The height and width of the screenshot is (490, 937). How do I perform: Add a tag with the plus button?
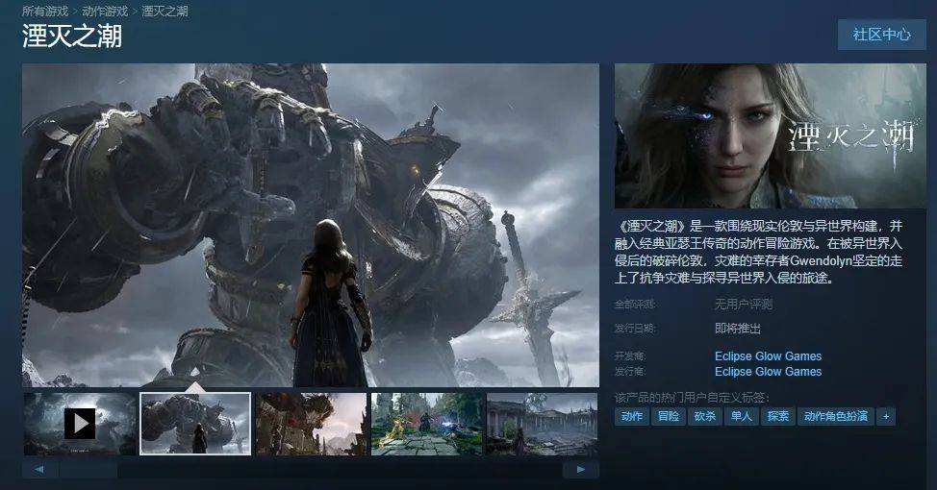point(886,416)
